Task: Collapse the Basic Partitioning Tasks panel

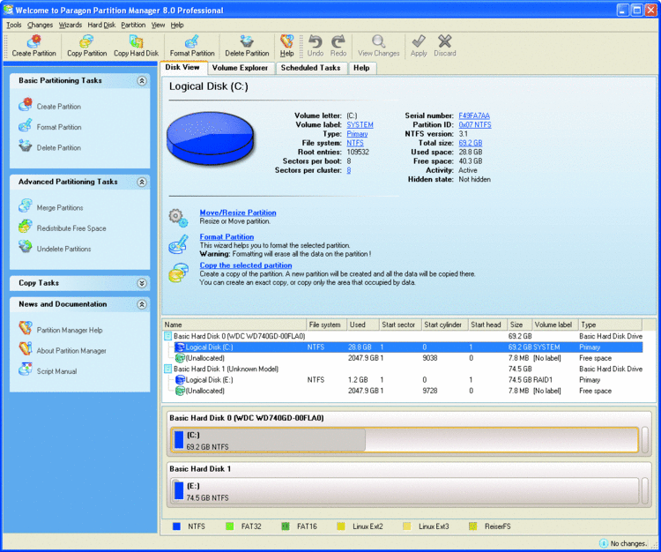Action: coord(142,80)
